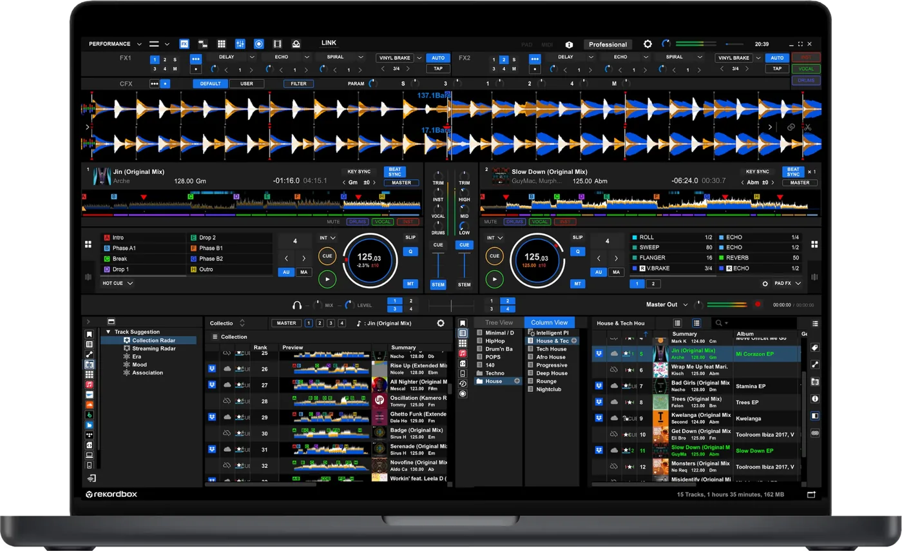Adjust the left channel volume fader in mixer
Viewport: 902px width, 551px height.
438,264
